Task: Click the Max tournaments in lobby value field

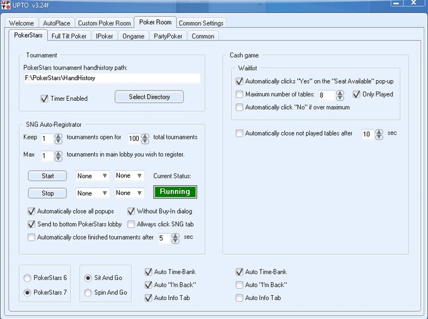Action: pyautogui.click(x=47, y=156)
